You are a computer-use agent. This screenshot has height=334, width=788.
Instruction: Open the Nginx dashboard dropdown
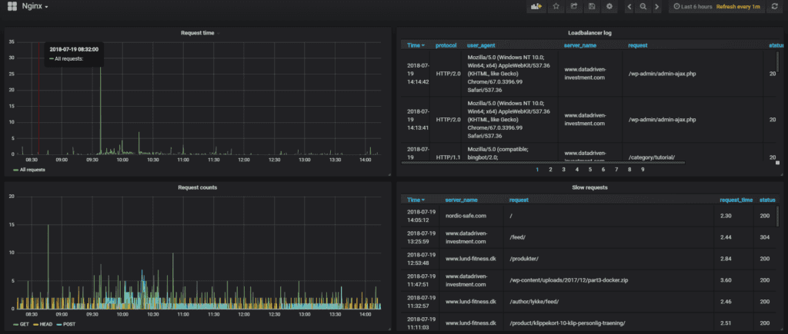[35, 6]
